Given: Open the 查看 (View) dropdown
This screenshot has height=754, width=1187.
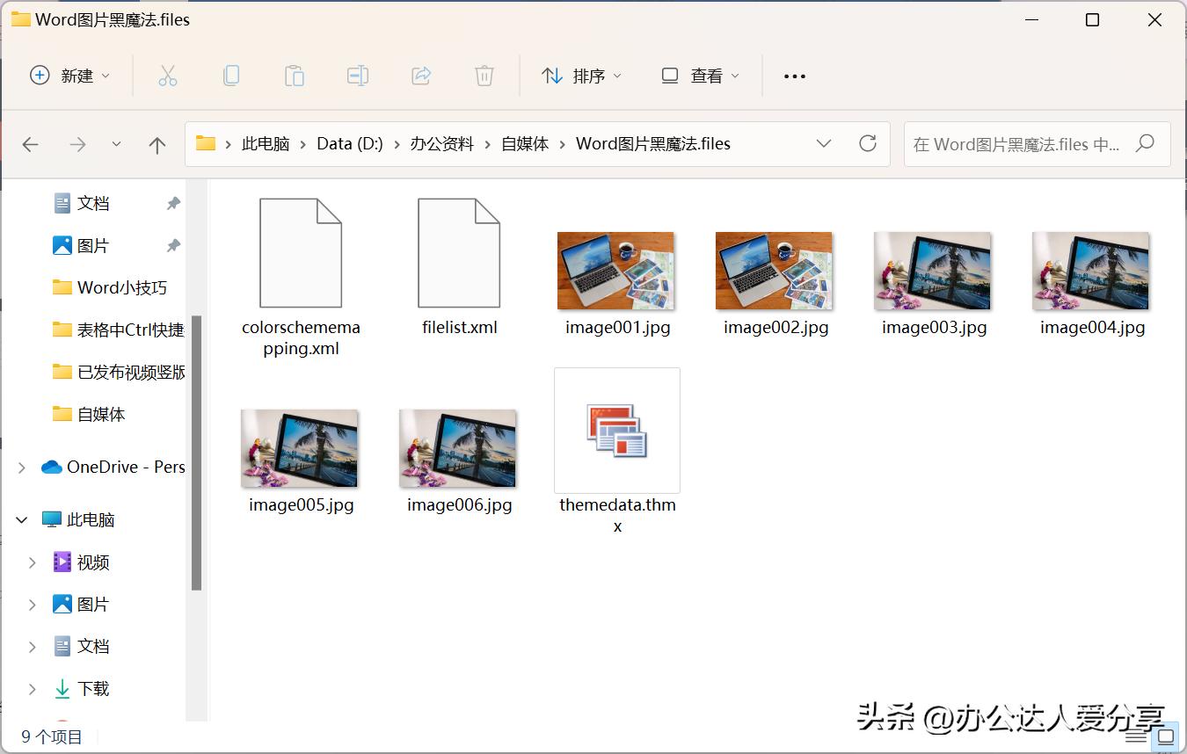Looking at the screenshot, I should [700, 76].
